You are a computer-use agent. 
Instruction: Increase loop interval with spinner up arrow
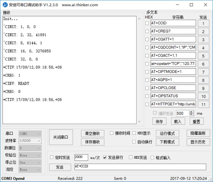(x=191, y=112)
